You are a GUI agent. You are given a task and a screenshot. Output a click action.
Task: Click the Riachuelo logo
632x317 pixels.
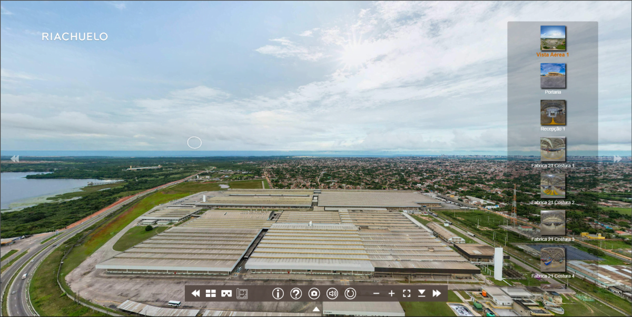point(75,36)
